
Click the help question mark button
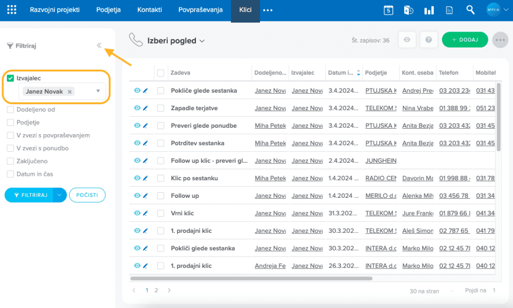[428, 40]
